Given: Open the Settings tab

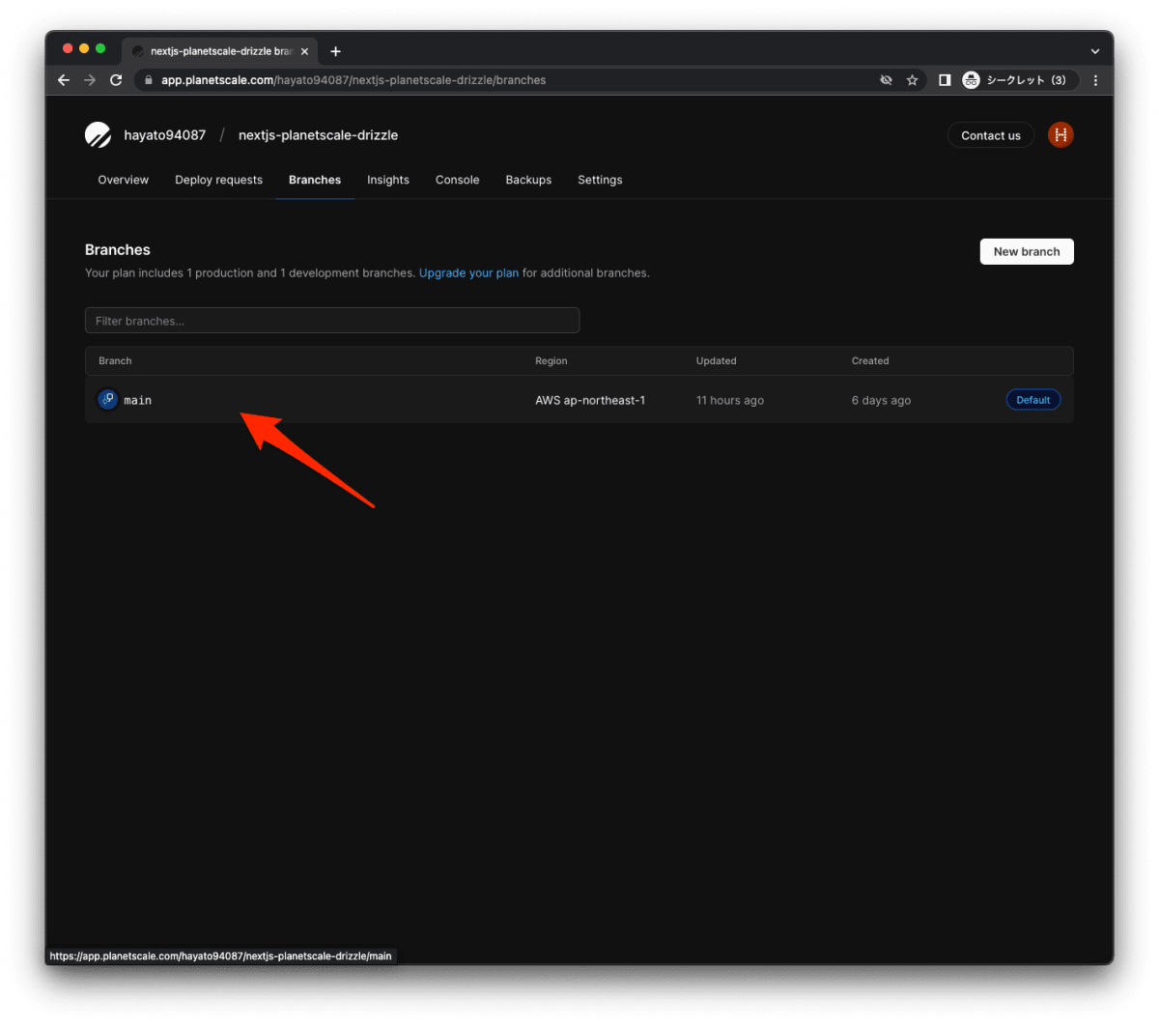Looking at the screenshot, I should click(x=600, y=180).
